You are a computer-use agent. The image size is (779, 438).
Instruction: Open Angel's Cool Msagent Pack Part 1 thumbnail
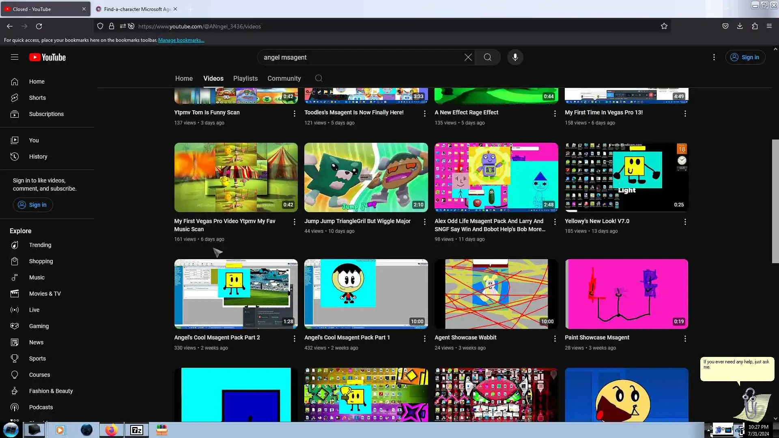(366, 294)
